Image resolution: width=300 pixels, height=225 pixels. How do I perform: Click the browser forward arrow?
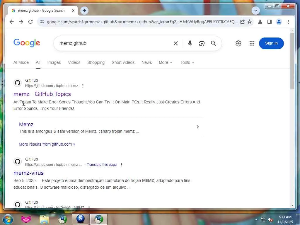pos(21,22)
